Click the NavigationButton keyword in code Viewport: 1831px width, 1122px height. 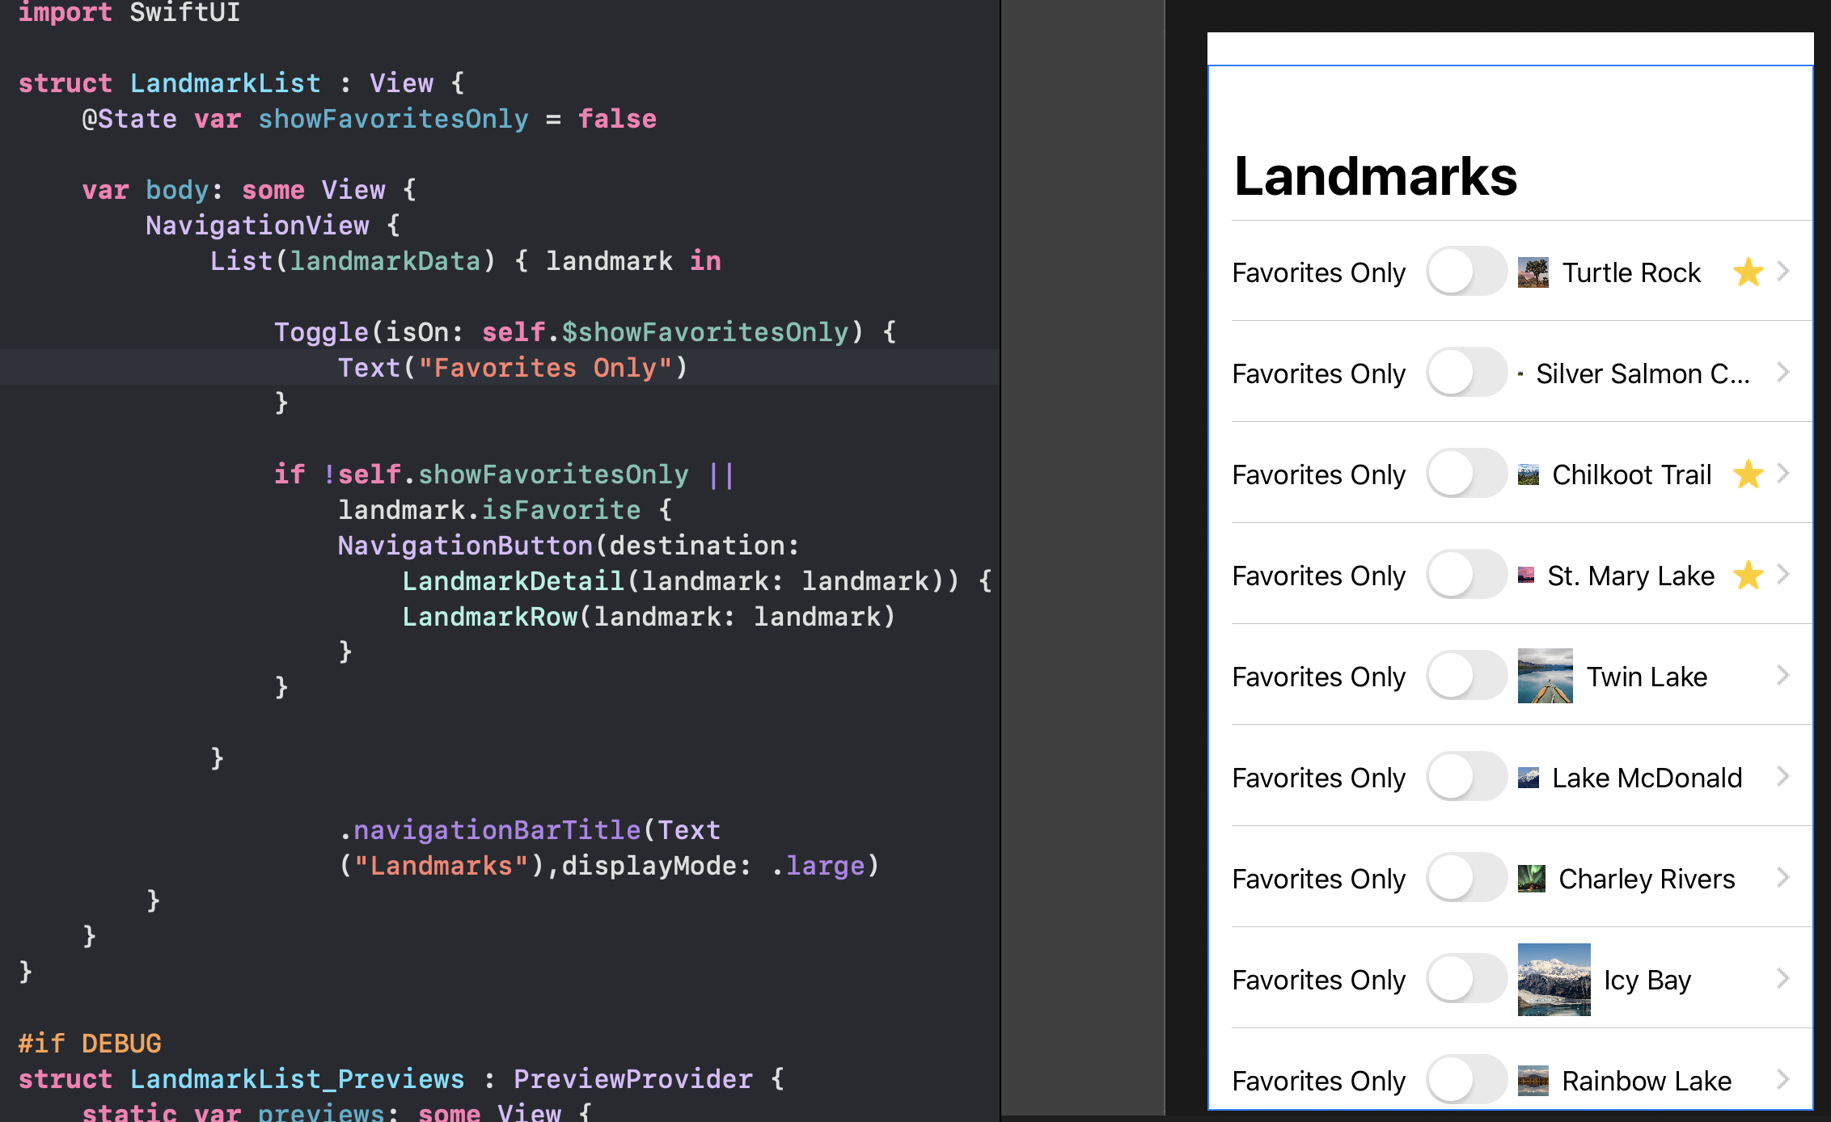pos(465,546)
